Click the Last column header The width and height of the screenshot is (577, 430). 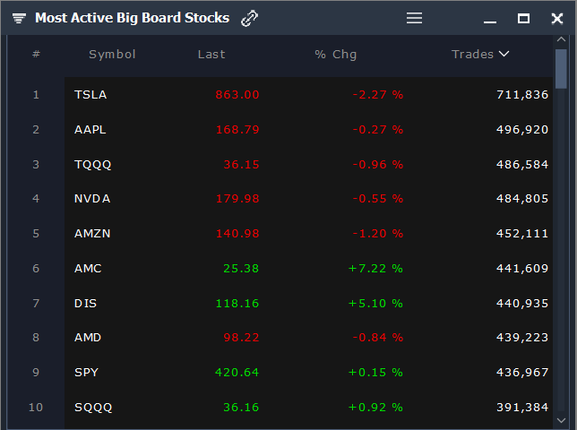pyautogui.click(x=211, y=55)
